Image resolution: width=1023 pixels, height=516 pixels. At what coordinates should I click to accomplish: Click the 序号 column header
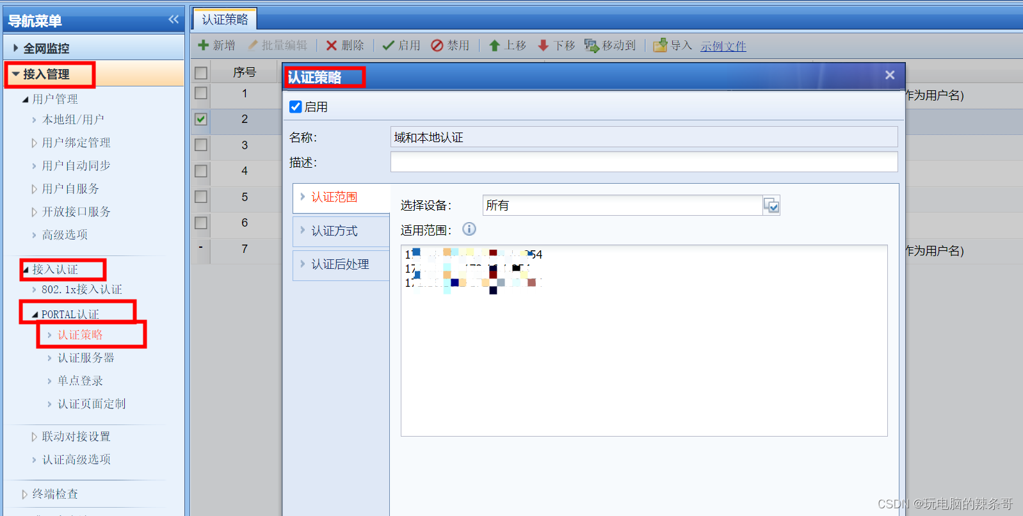click(x=245, y=72)
